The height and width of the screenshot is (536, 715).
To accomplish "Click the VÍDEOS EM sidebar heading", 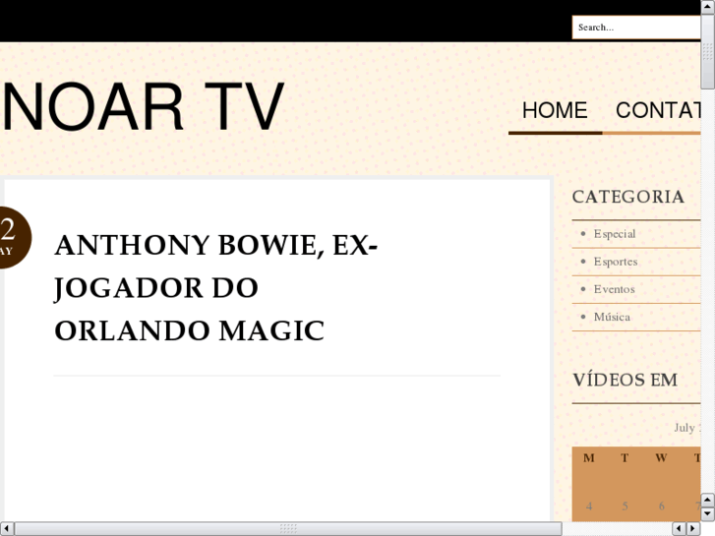I will [626, 380].
